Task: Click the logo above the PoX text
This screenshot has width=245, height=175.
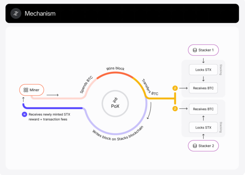Action: point(115,99)
